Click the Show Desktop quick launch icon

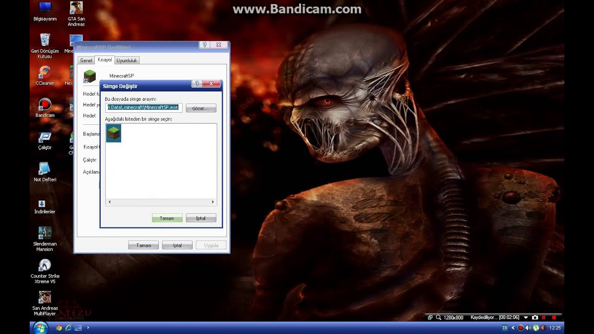pyautogui.click(x=78, y=328)
